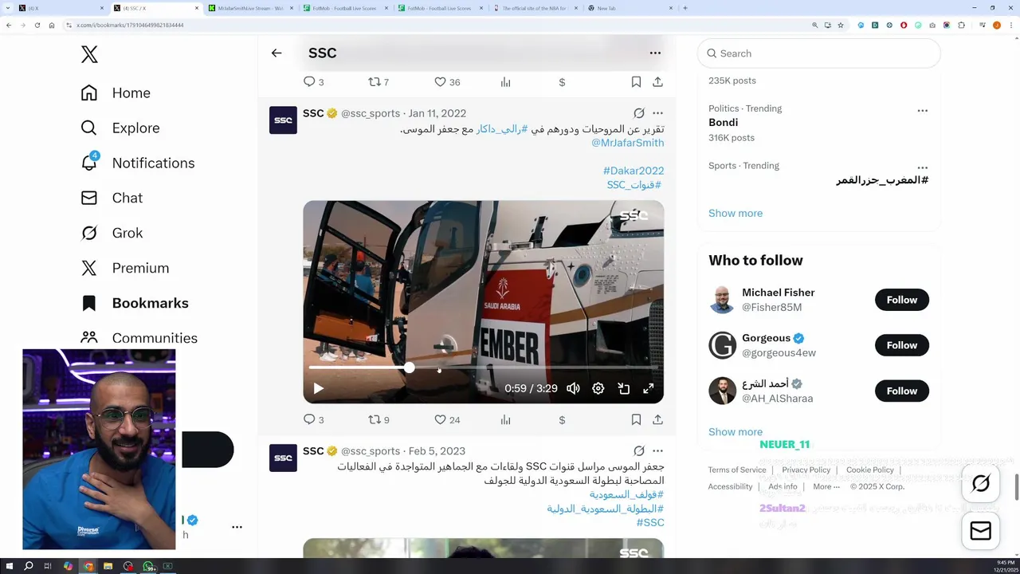Open the @MrJafarSmith mention link
The width and height of the screenshot is (1020, 574).
pos(627,143)
